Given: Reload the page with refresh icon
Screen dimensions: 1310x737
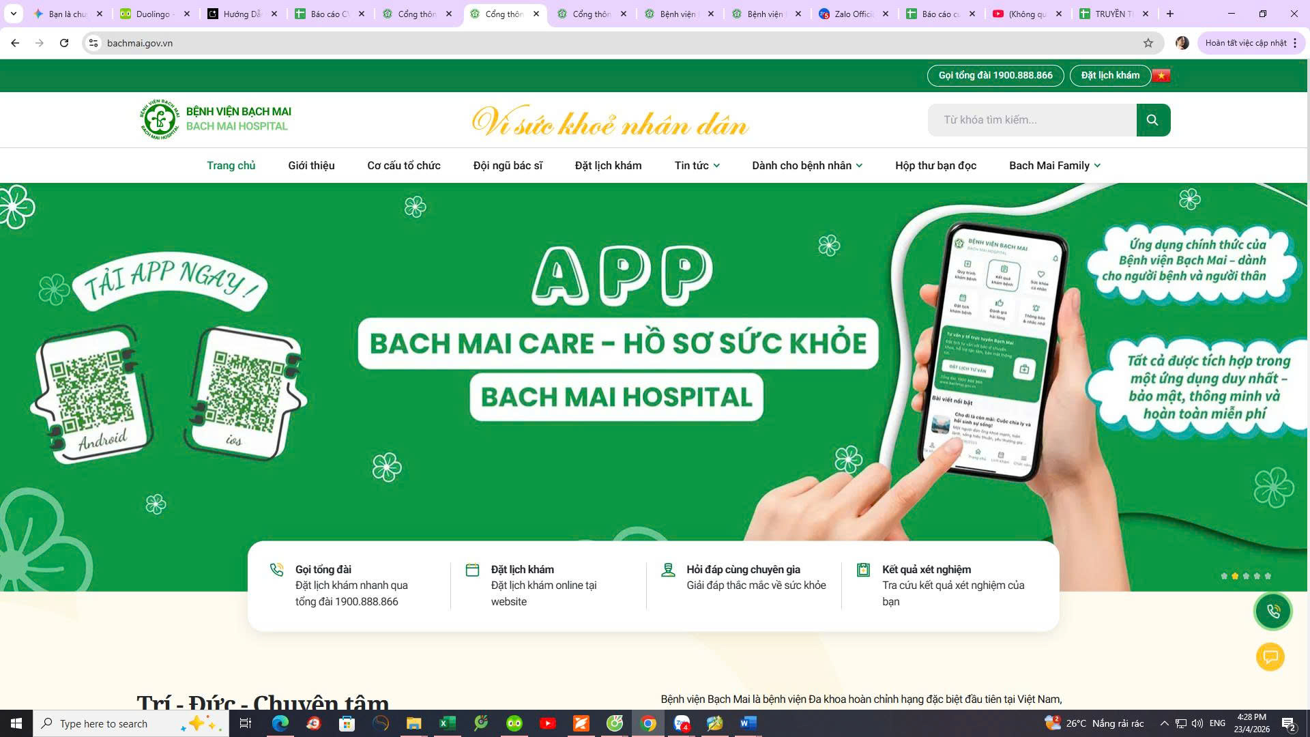Looking at the screenshot, I should pos(64,43).
